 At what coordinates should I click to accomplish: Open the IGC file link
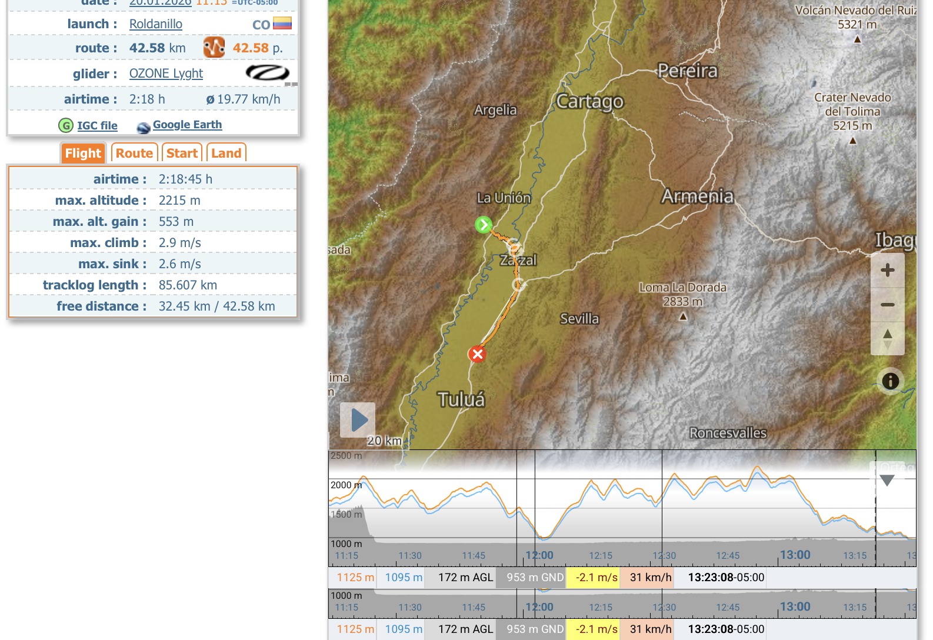click(x=97, y=125)
